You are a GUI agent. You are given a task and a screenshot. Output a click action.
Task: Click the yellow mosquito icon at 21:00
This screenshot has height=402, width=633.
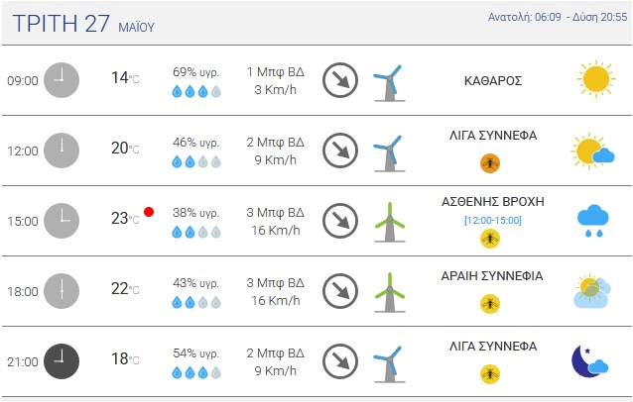click(x=490, y=374)
